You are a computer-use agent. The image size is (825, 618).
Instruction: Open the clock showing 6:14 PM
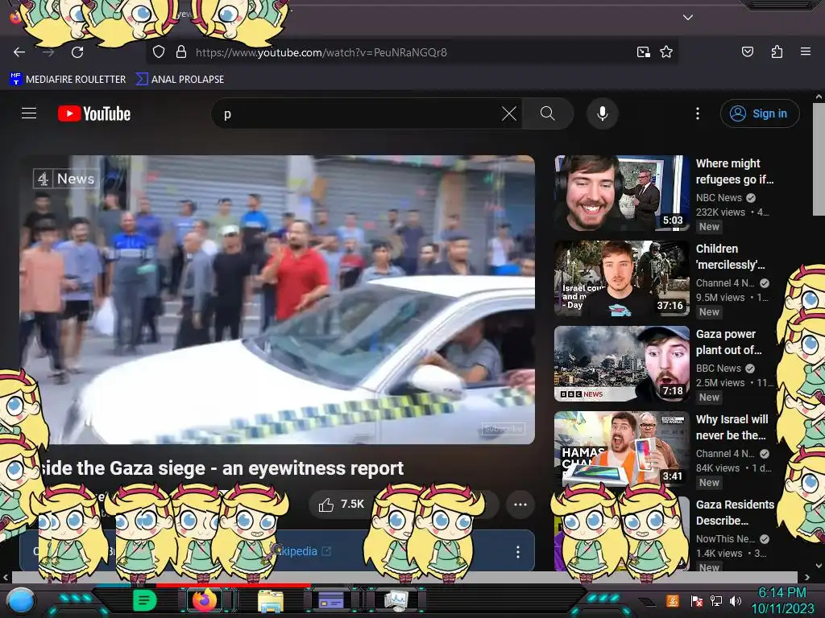point(782,600)
